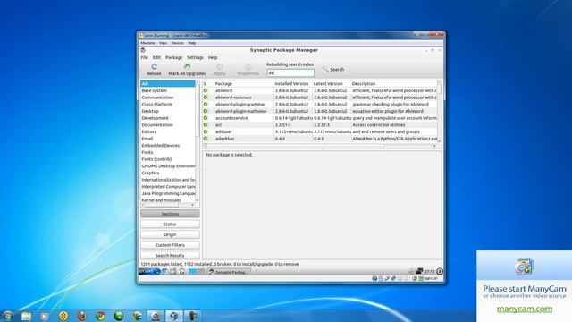The height and width of the screenshot is (322, 572).
Task: Open Windows Explorer from the taskbar
Action: tap(26, 316)
